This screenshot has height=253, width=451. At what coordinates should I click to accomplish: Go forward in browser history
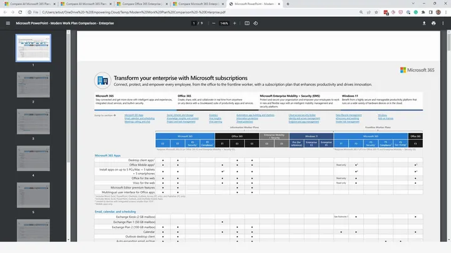point(13,12)
